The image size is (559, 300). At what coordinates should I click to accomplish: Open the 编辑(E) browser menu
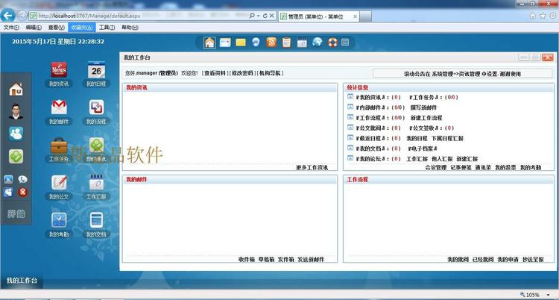[34, 28]
